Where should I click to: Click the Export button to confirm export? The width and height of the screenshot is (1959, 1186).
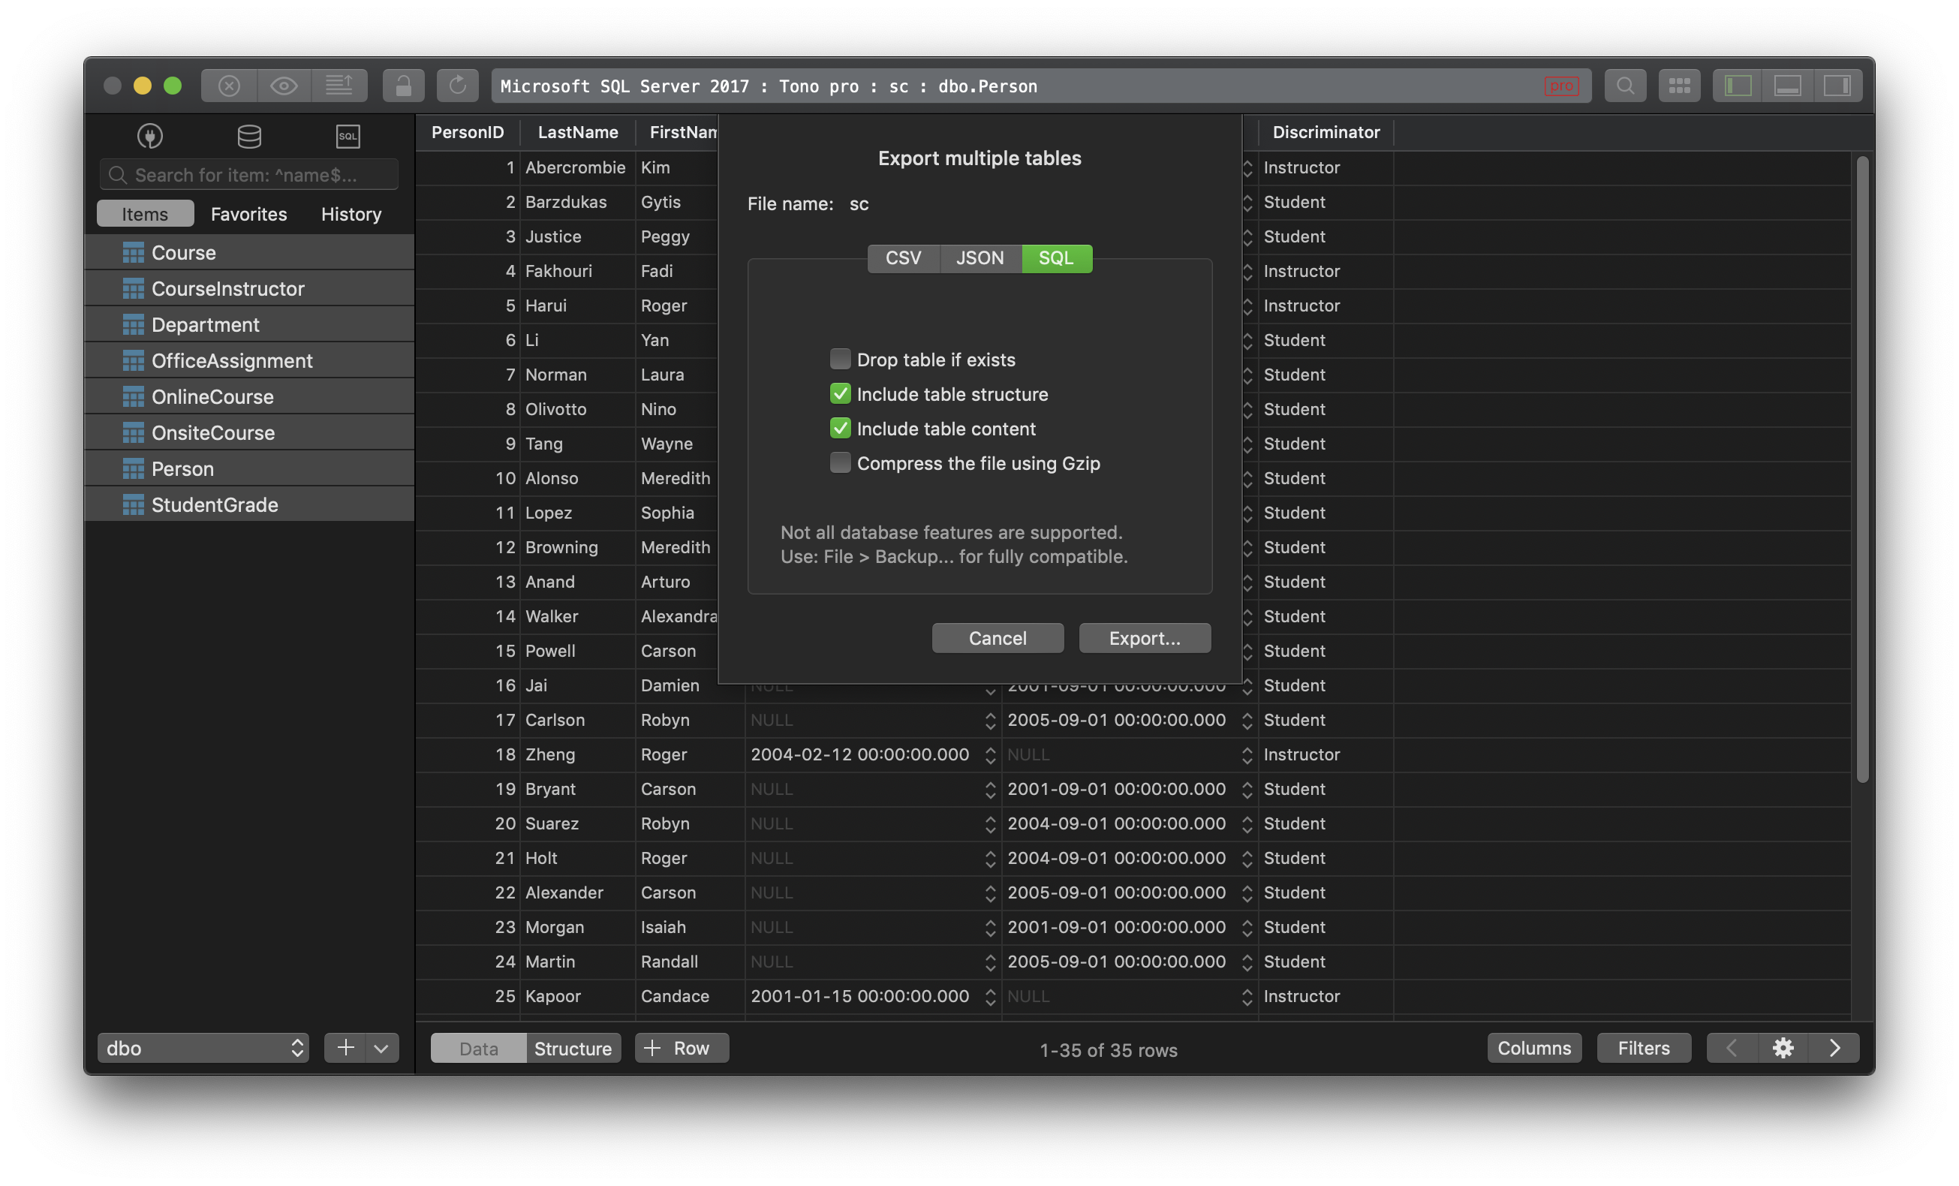[x=1143, y=637]
